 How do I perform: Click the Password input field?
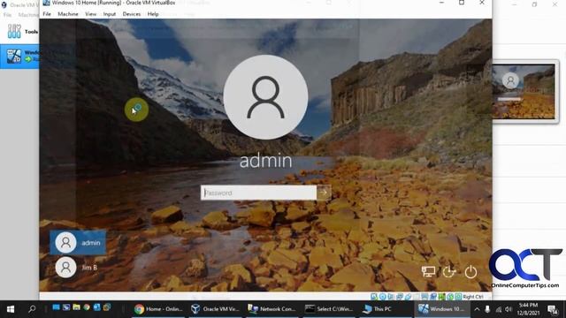tap(258, 193)
